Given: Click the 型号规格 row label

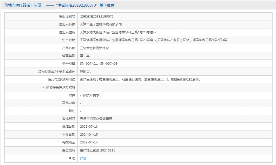Looking at the screenshot, I should (x=68, y=64).
